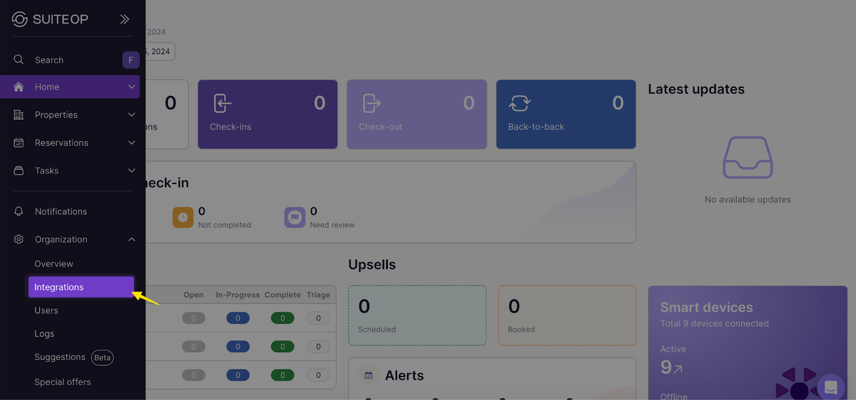The height and width of the screenshot is (400, 856).
Task: Select Users in Organization submenu
Action: click(x=47, y=310)
